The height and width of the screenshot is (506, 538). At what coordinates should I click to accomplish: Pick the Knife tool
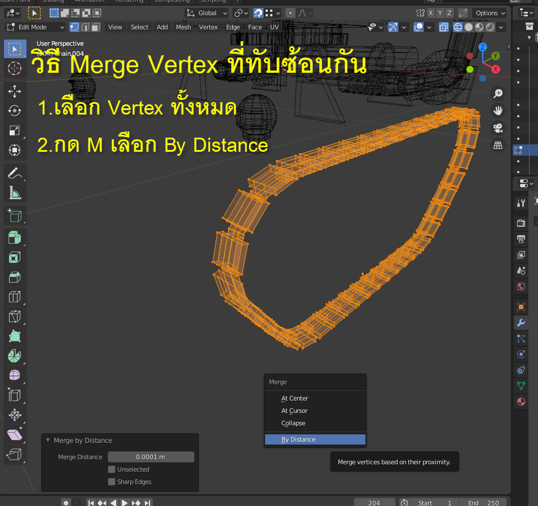[x=15, y=316]
